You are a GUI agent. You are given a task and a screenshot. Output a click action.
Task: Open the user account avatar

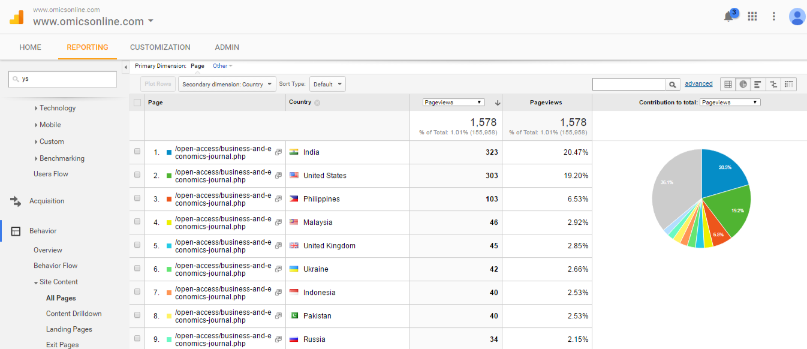point(797,16)
